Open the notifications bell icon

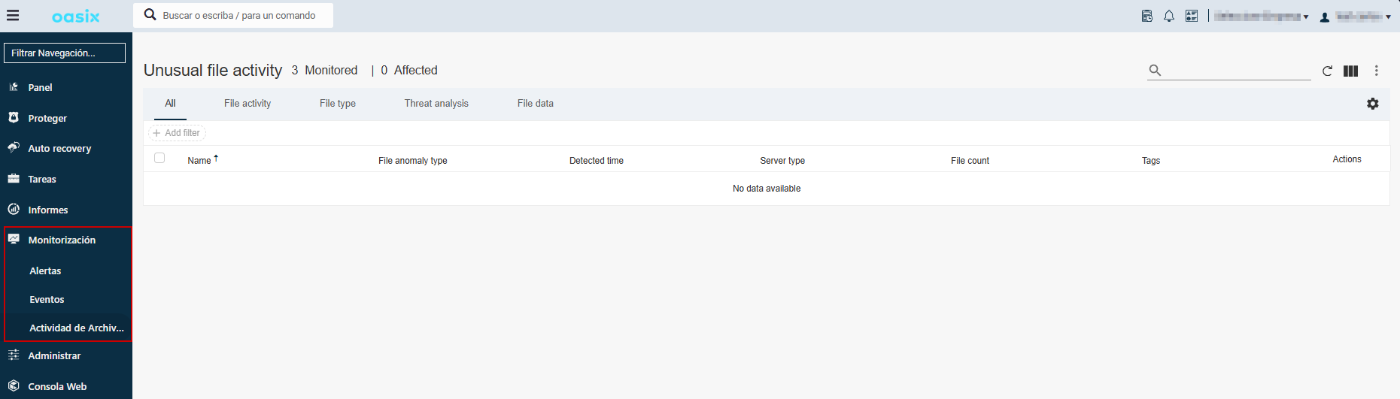[1169, 16]
